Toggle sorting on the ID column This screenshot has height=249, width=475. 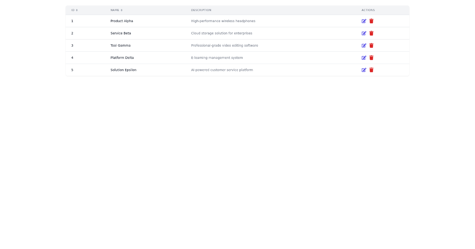73,10
